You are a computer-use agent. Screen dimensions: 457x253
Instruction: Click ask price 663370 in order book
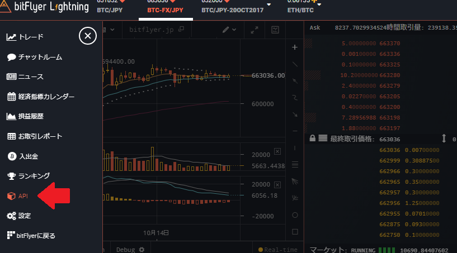click(390, 44)
